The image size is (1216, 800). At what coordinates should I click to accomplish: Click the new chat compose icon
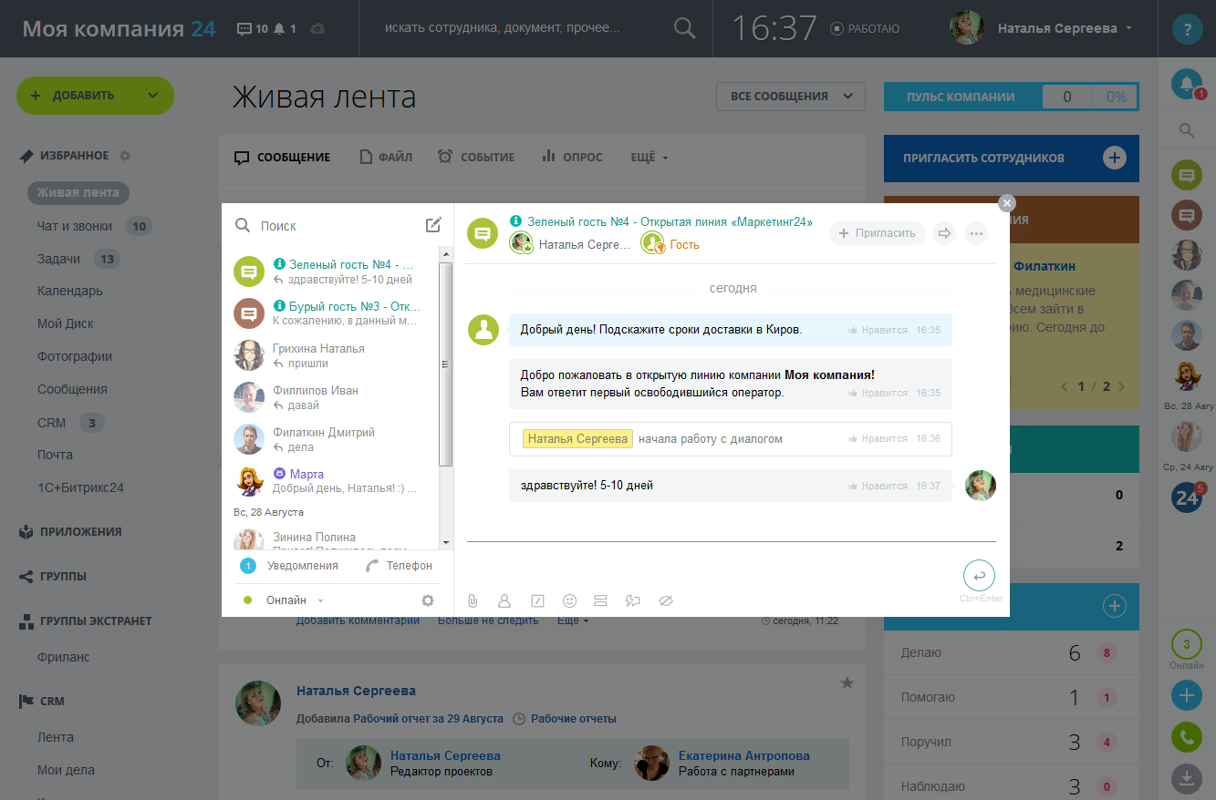pyautogui.click(x=433, y=225)
